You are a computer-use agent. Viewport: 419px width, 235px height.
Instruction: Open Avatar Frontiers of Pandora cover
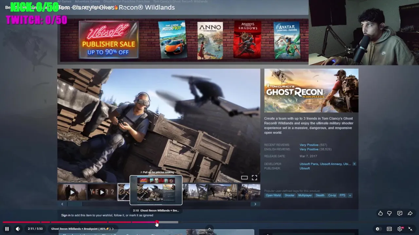(x=287, y=40)
